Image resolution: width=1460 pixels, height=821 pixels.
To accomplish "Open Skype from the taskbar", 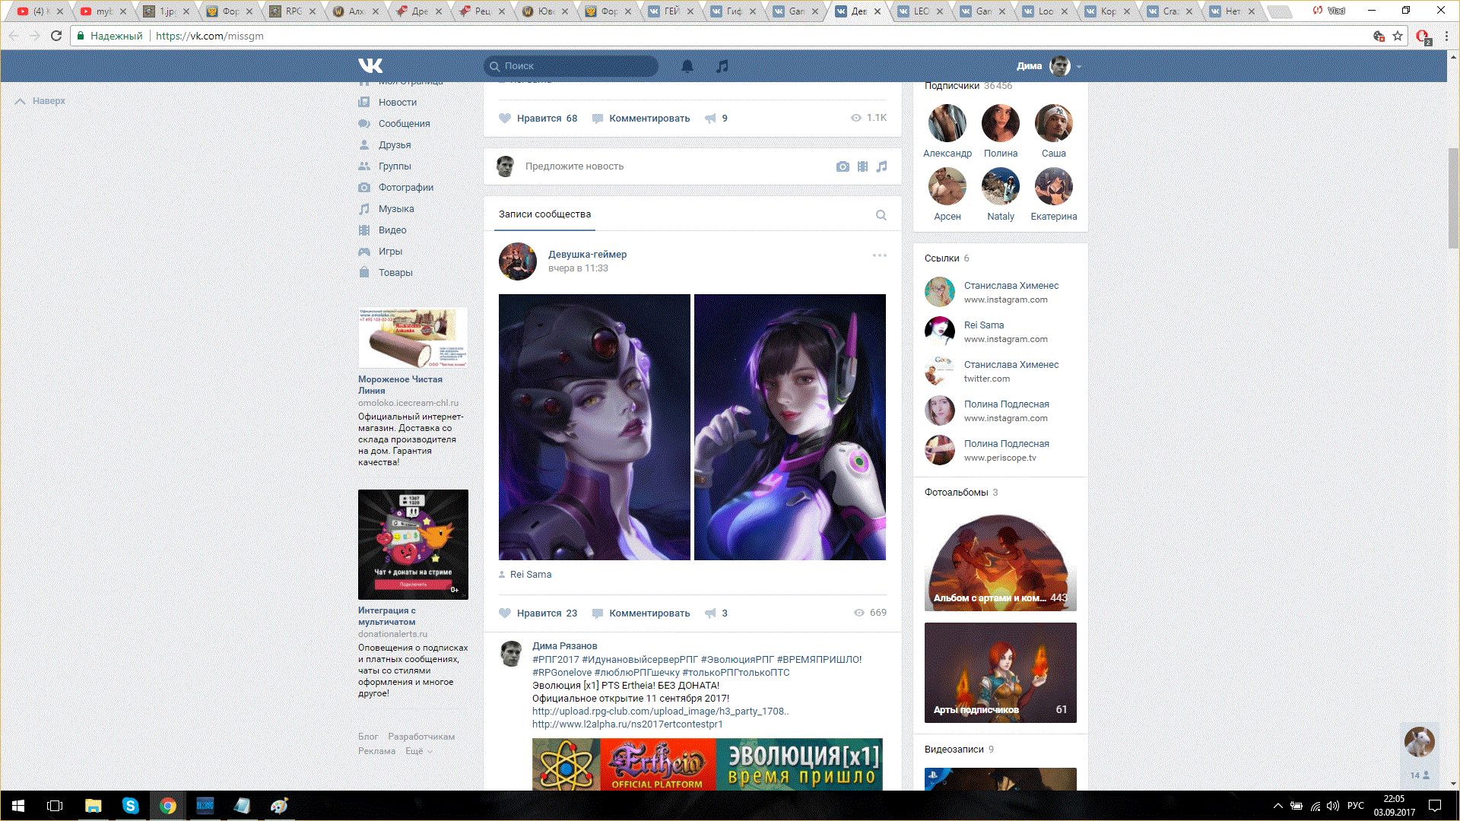I will click(x=131, y=806).
